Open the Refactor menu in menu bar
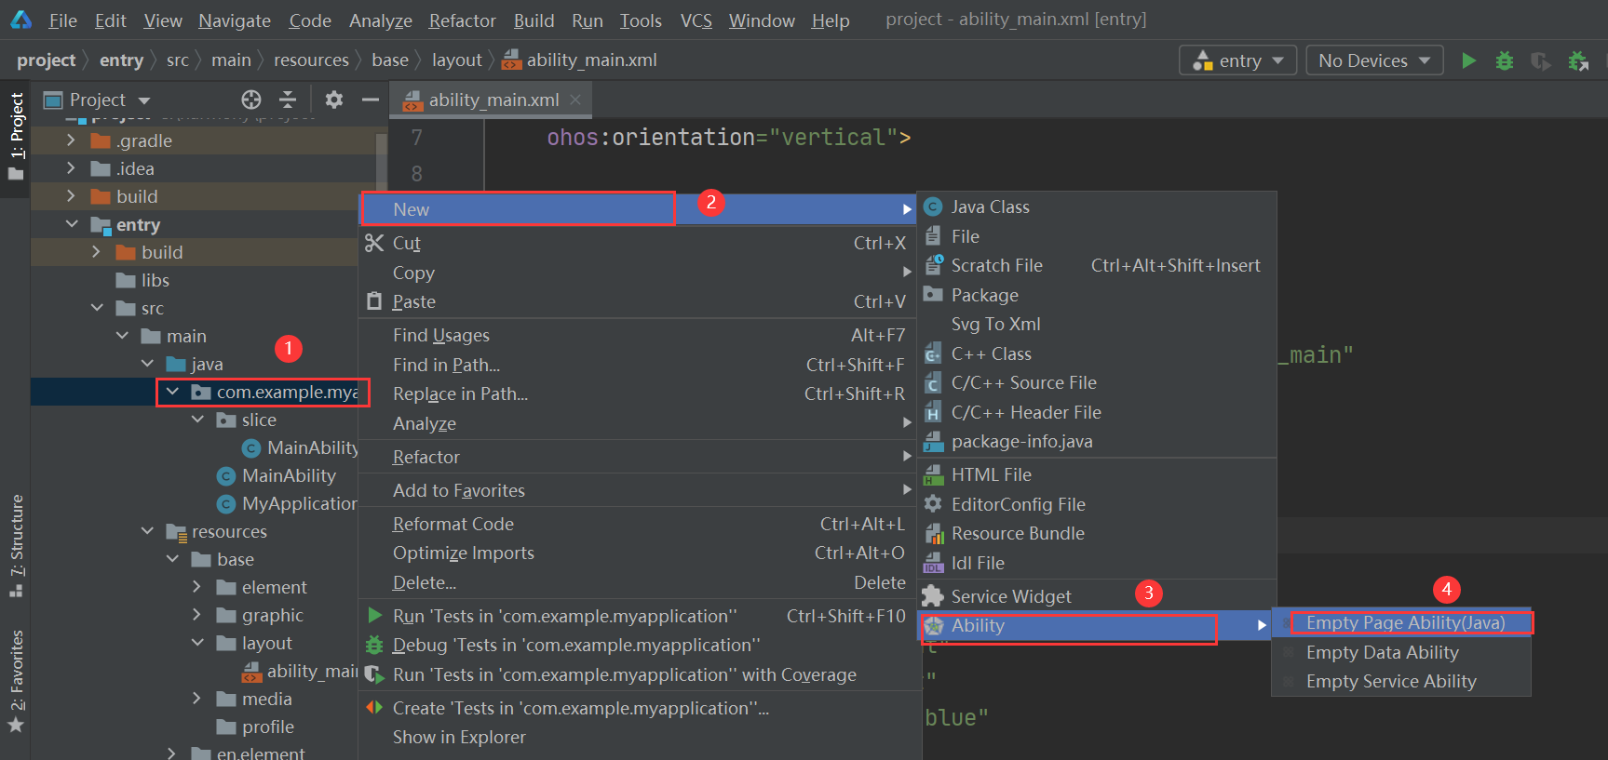Image resolution: width=1608 pixels, height=760 pixels. tap(462, 20)
